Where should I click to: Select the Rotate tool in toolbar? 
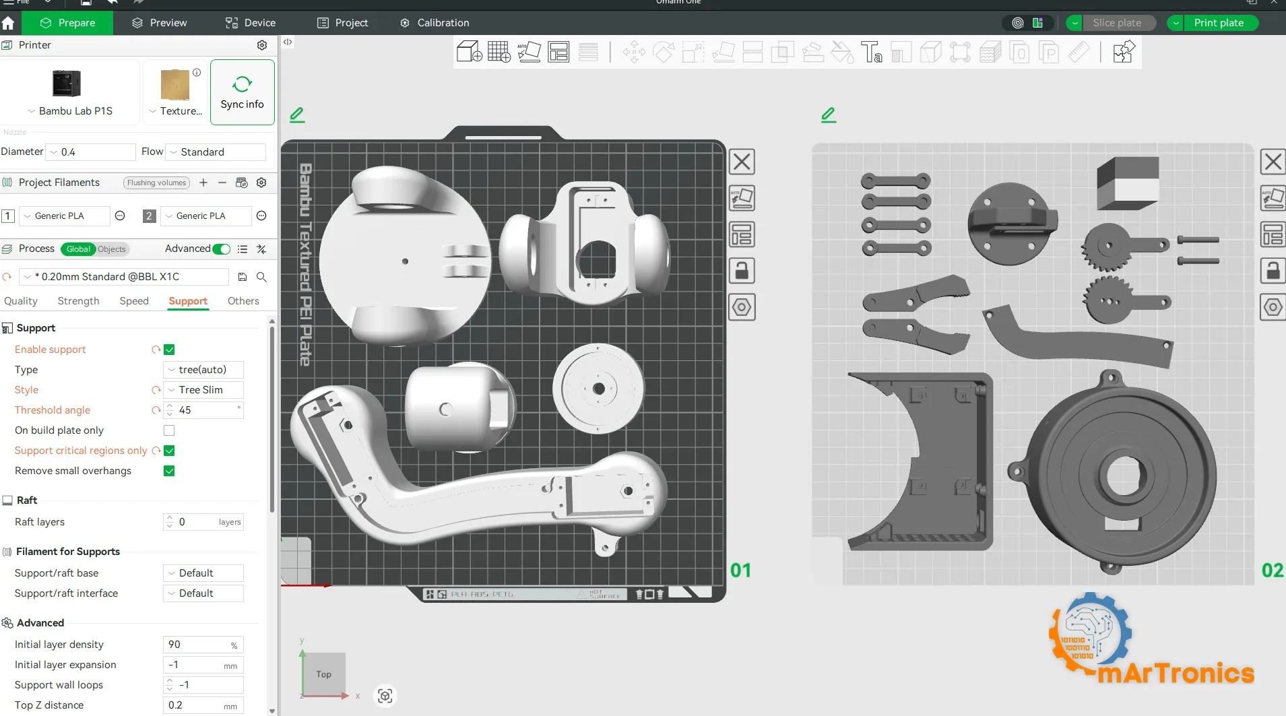pos(663,52)
